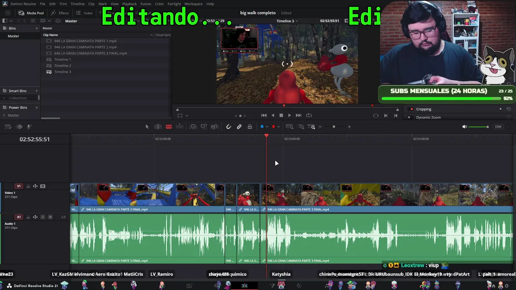The width and height of the screenshot is (516, 290).
Task: Lock the Audio 1 track
Action: point(28,217)
